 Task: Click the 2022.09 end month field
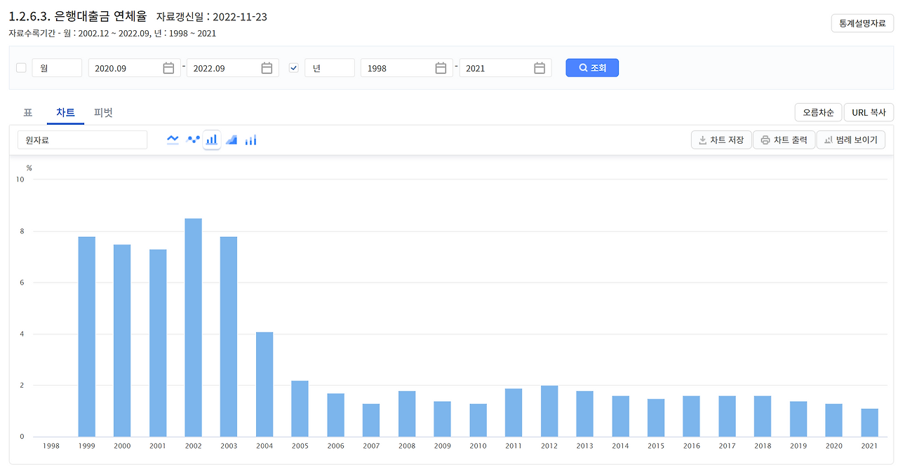click(x=233, y=68)
